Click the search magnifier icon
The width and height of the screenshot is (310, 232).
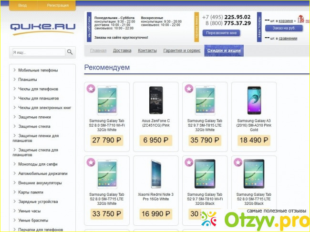[70, 52]
